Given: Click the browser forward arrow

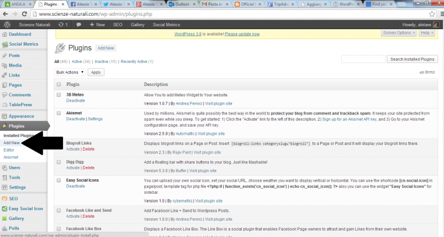Looking at the screenshot, I should click(x=15, y=14).
